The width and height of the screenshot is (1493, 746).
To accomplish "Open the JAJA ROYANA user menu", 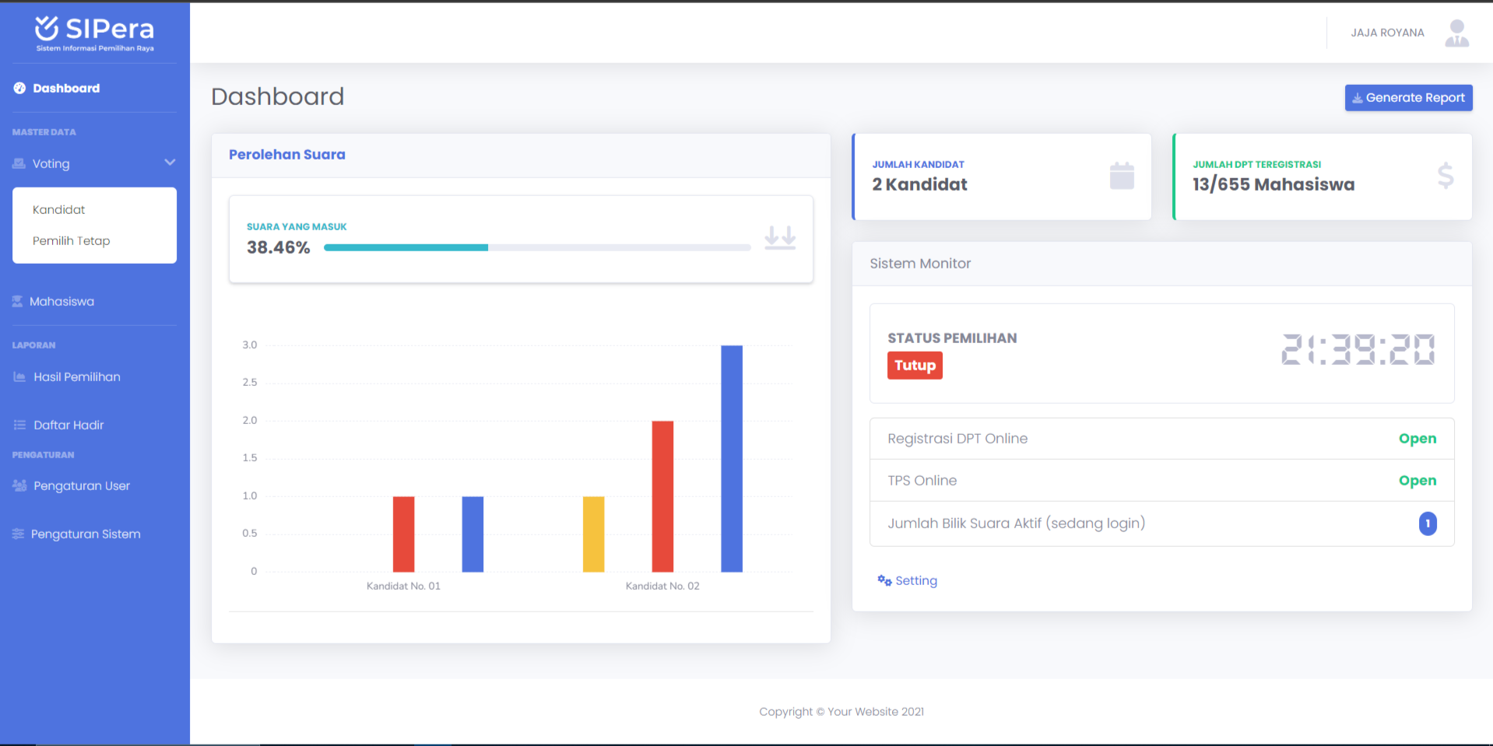I will [x=1387, y=33].
